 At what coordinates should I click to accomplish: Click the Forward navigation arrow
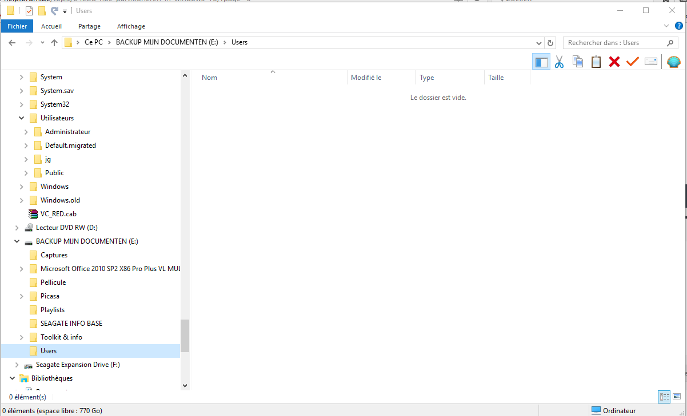29,43
